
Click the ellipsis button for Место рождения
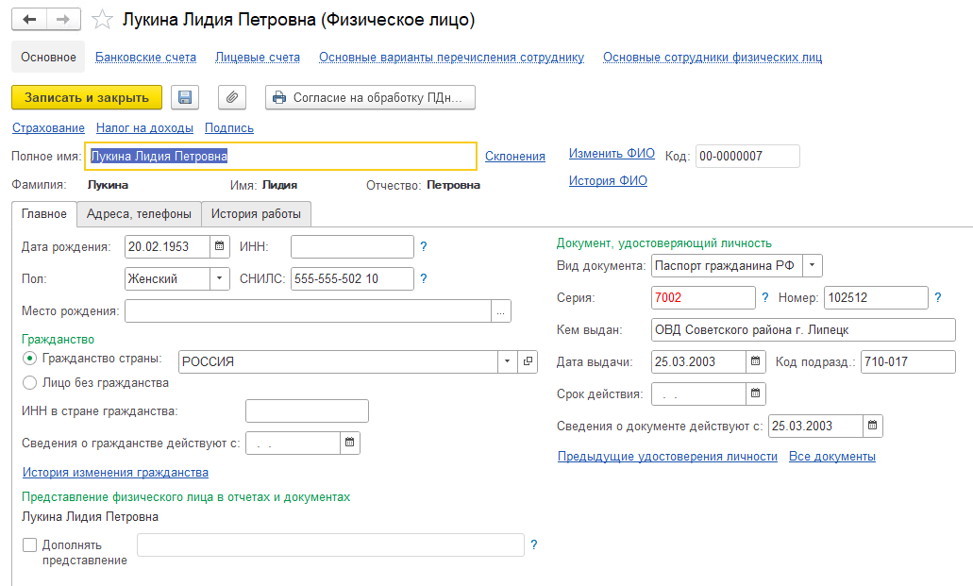coord(501,311)
